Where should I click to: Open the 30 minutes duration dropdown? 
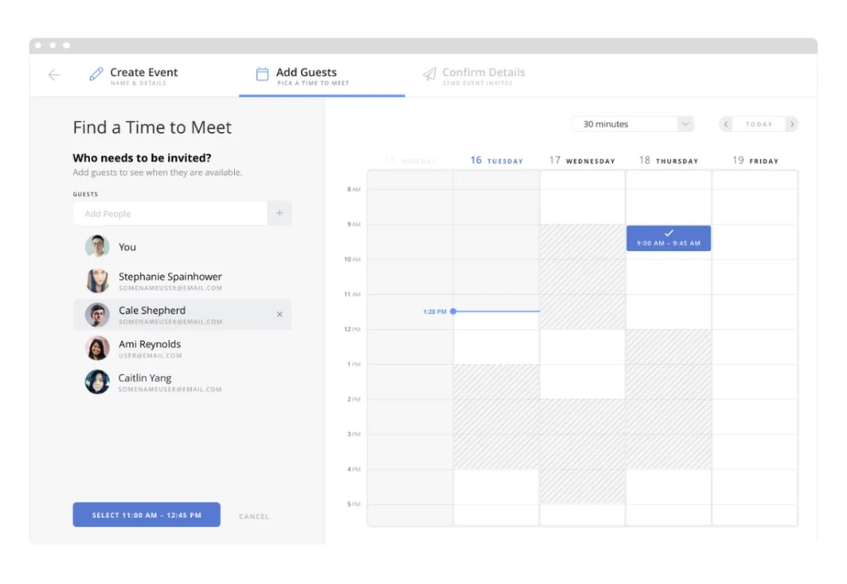click(633, 123)
